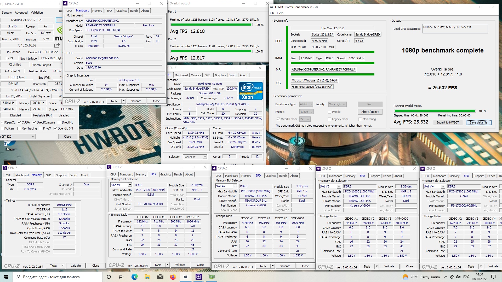Open notification center icon
The image size is (502, 282).
pyautogui.click(x=493, y=277)
